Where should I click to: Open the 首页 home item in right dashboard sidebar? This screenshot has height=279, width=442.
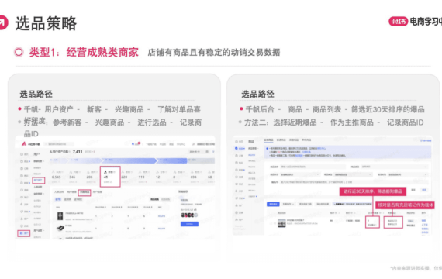[239, 141]
